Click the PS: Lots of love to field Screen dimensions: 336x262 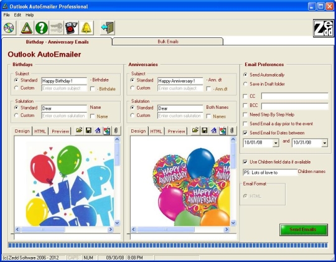click(x=270, y=172)
